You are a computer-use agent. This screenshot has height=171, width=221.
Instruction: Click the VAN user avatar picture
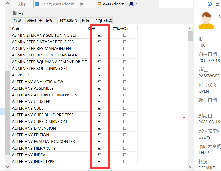[206, 20]
